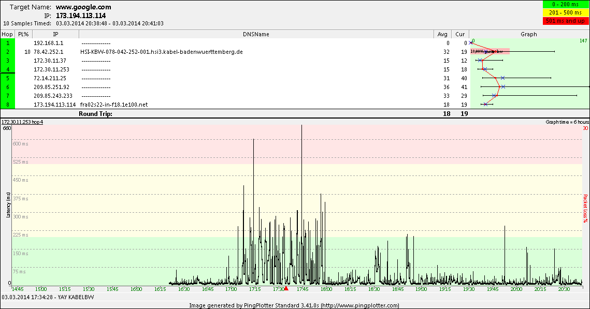This screenshot has height=309, width=590.
Task: Click the Round Trip summary row
Action: tap(95, 113)
